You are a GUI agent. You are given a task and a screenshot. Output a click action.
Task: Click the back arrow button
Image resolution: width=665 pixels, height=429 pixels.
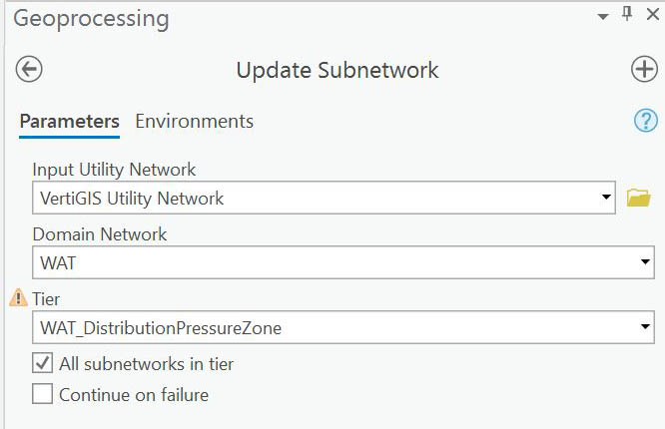(30, 69)
